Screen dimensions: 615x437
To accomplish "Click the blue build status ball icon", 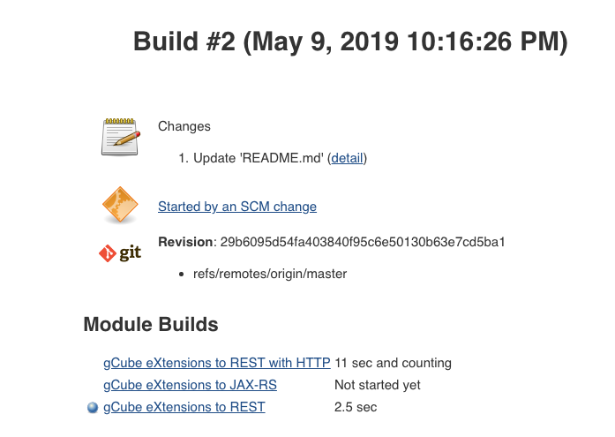I will (x=93, y=408).
